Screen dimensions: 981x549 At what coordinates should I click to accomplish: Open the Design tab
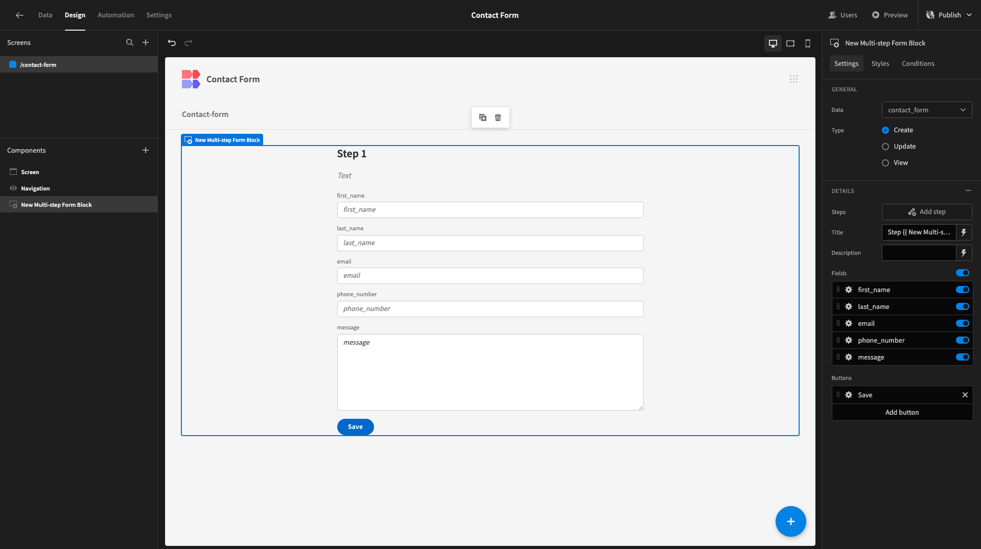click(75, 15)
